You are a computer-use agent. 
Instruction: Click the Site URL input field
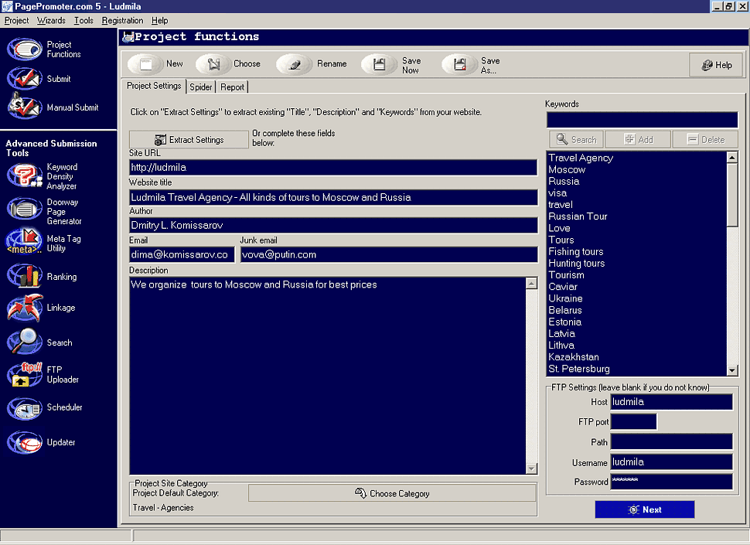pyautogui.click(x=333, y=167)
